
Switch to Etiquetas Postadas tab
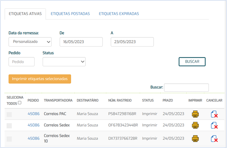[70, 14]
